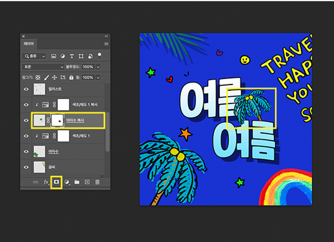Image resolution: width=334 pixels, height=242 pixels.
Task: Select the layer name 야자수 복사
Action: (75, 120)
